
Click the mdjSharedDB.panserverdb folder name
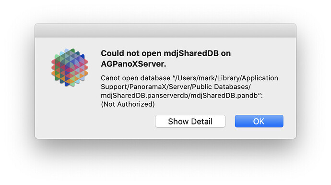click(144, 96)
